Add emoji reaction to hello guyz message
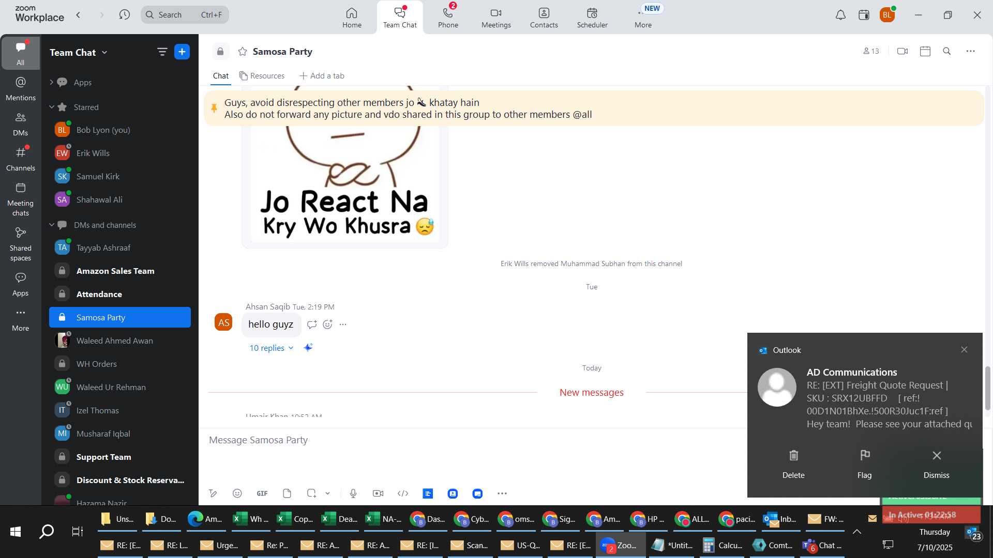Screen dimensions: 993x558 pyautogui.click(x=327, y=324)
